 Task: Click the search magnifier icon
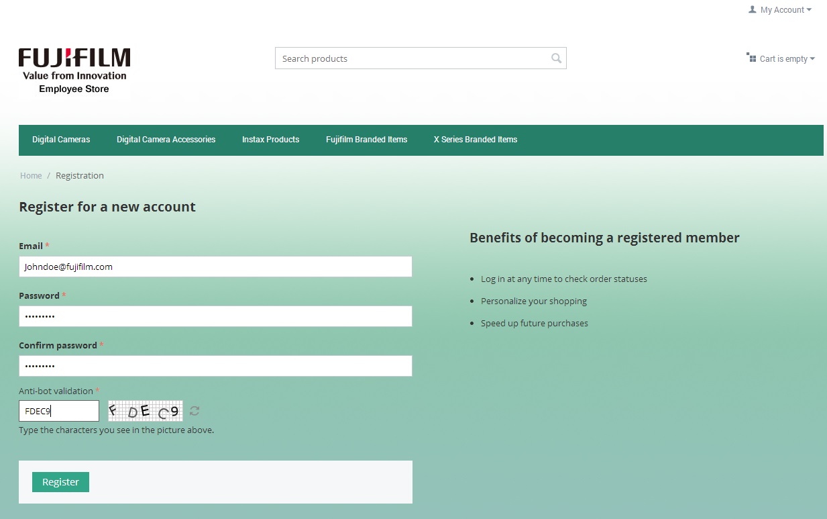556,58
